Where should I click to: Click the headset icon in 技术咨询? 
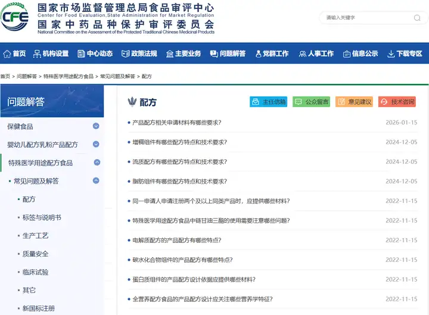384,102
